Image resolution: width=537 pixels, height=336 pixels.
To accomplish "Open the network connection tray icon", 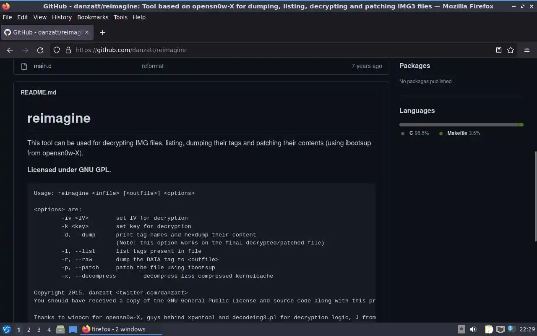I will pos(500,329).
